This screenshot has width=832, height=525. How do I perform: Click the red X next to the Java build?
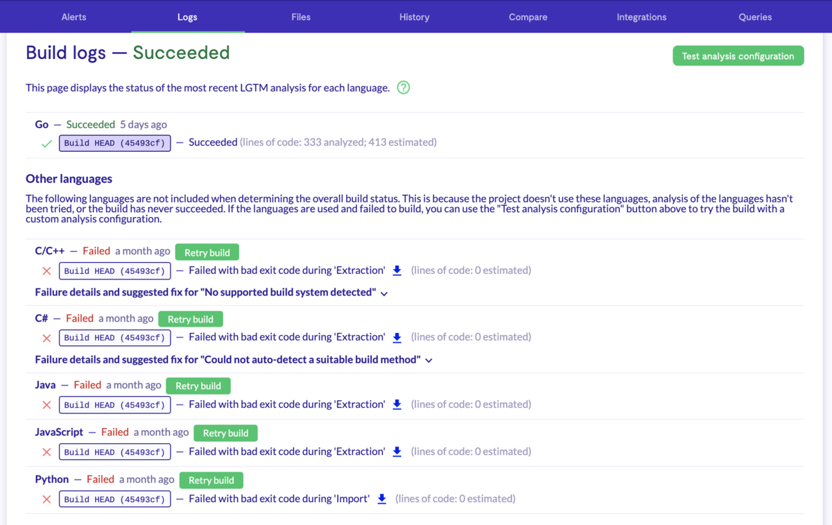tap(46, 404)
